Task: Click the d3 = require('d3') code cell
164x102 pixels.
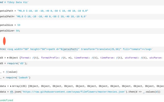Action: click(x=14, y=63)
